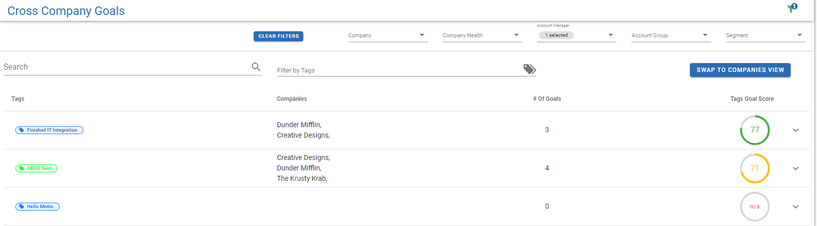Image resolution: width=817 pixels, height=226 pixels.
Task: Click the Clear Filters button
Action: pos(278,36)
